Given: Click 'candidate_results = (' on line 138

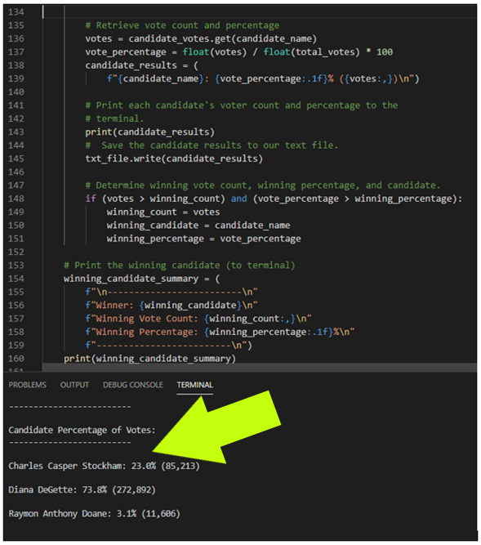Looking at the screenshot, I should tap(142, 65).
